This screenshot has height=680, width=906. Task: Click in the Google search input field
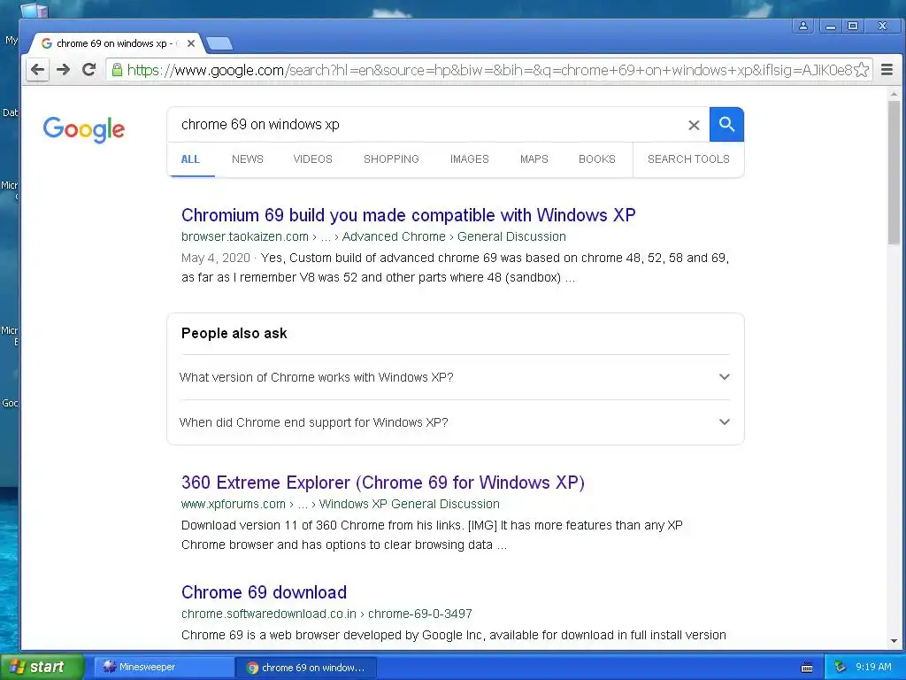pos(427,124)
